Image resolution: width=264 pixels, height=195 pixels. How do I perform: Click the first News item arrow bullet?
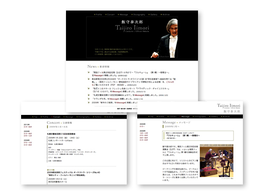click(x=89, y=72)
